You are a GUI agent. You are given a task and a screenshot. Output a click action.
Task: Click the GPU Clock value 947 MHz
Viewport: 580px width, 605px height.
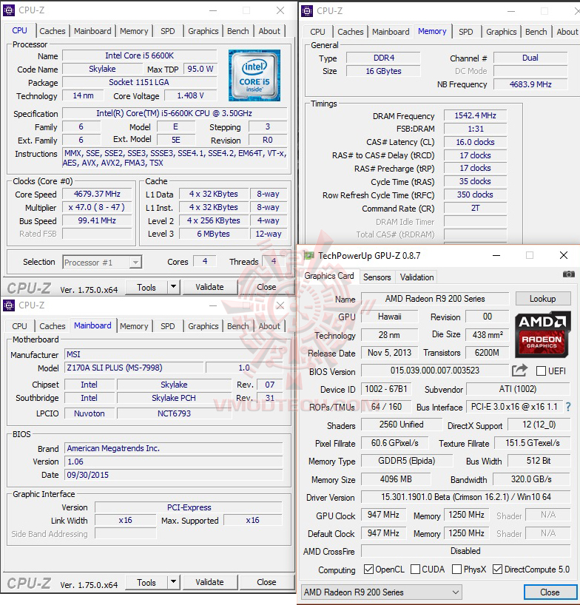coord(383,514)
